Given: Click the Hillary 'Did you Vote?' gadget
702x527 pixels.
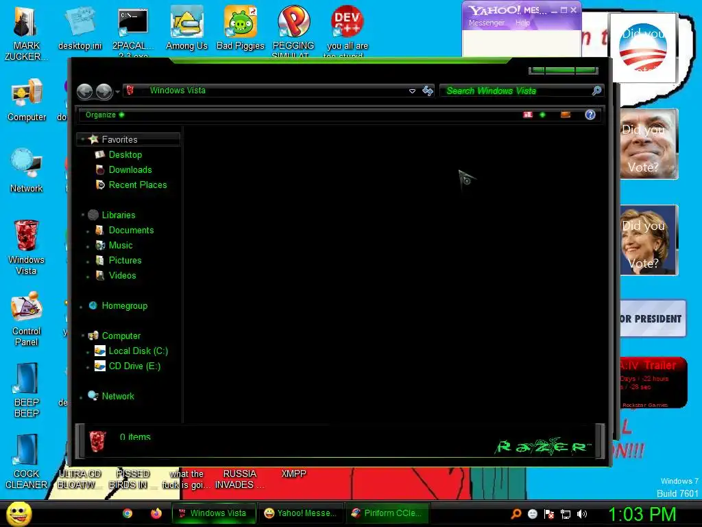Looking at the screenshot, I should 649,240.
